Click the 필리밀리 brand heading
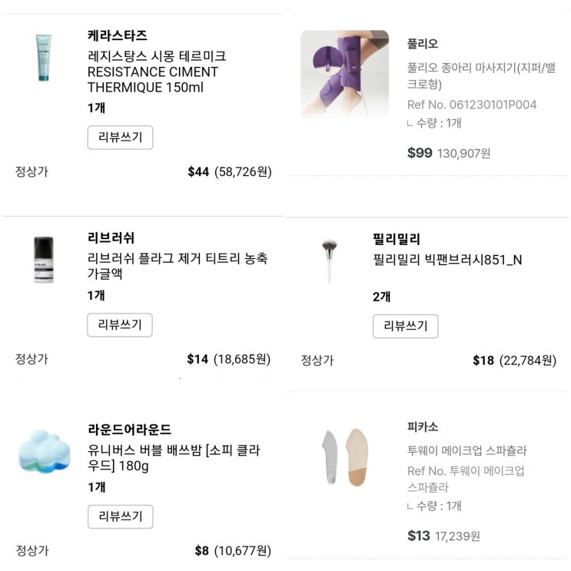 tap(397, 239)
